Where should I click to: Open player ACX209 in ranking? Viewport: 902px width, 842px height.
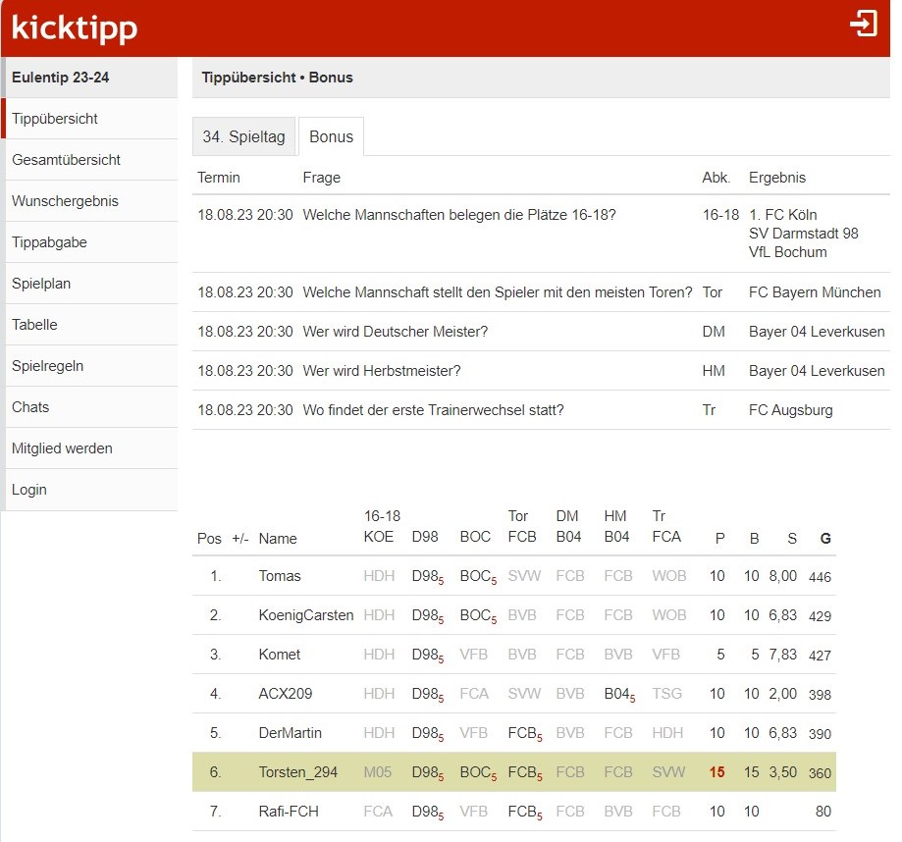[x=286, y=693]
